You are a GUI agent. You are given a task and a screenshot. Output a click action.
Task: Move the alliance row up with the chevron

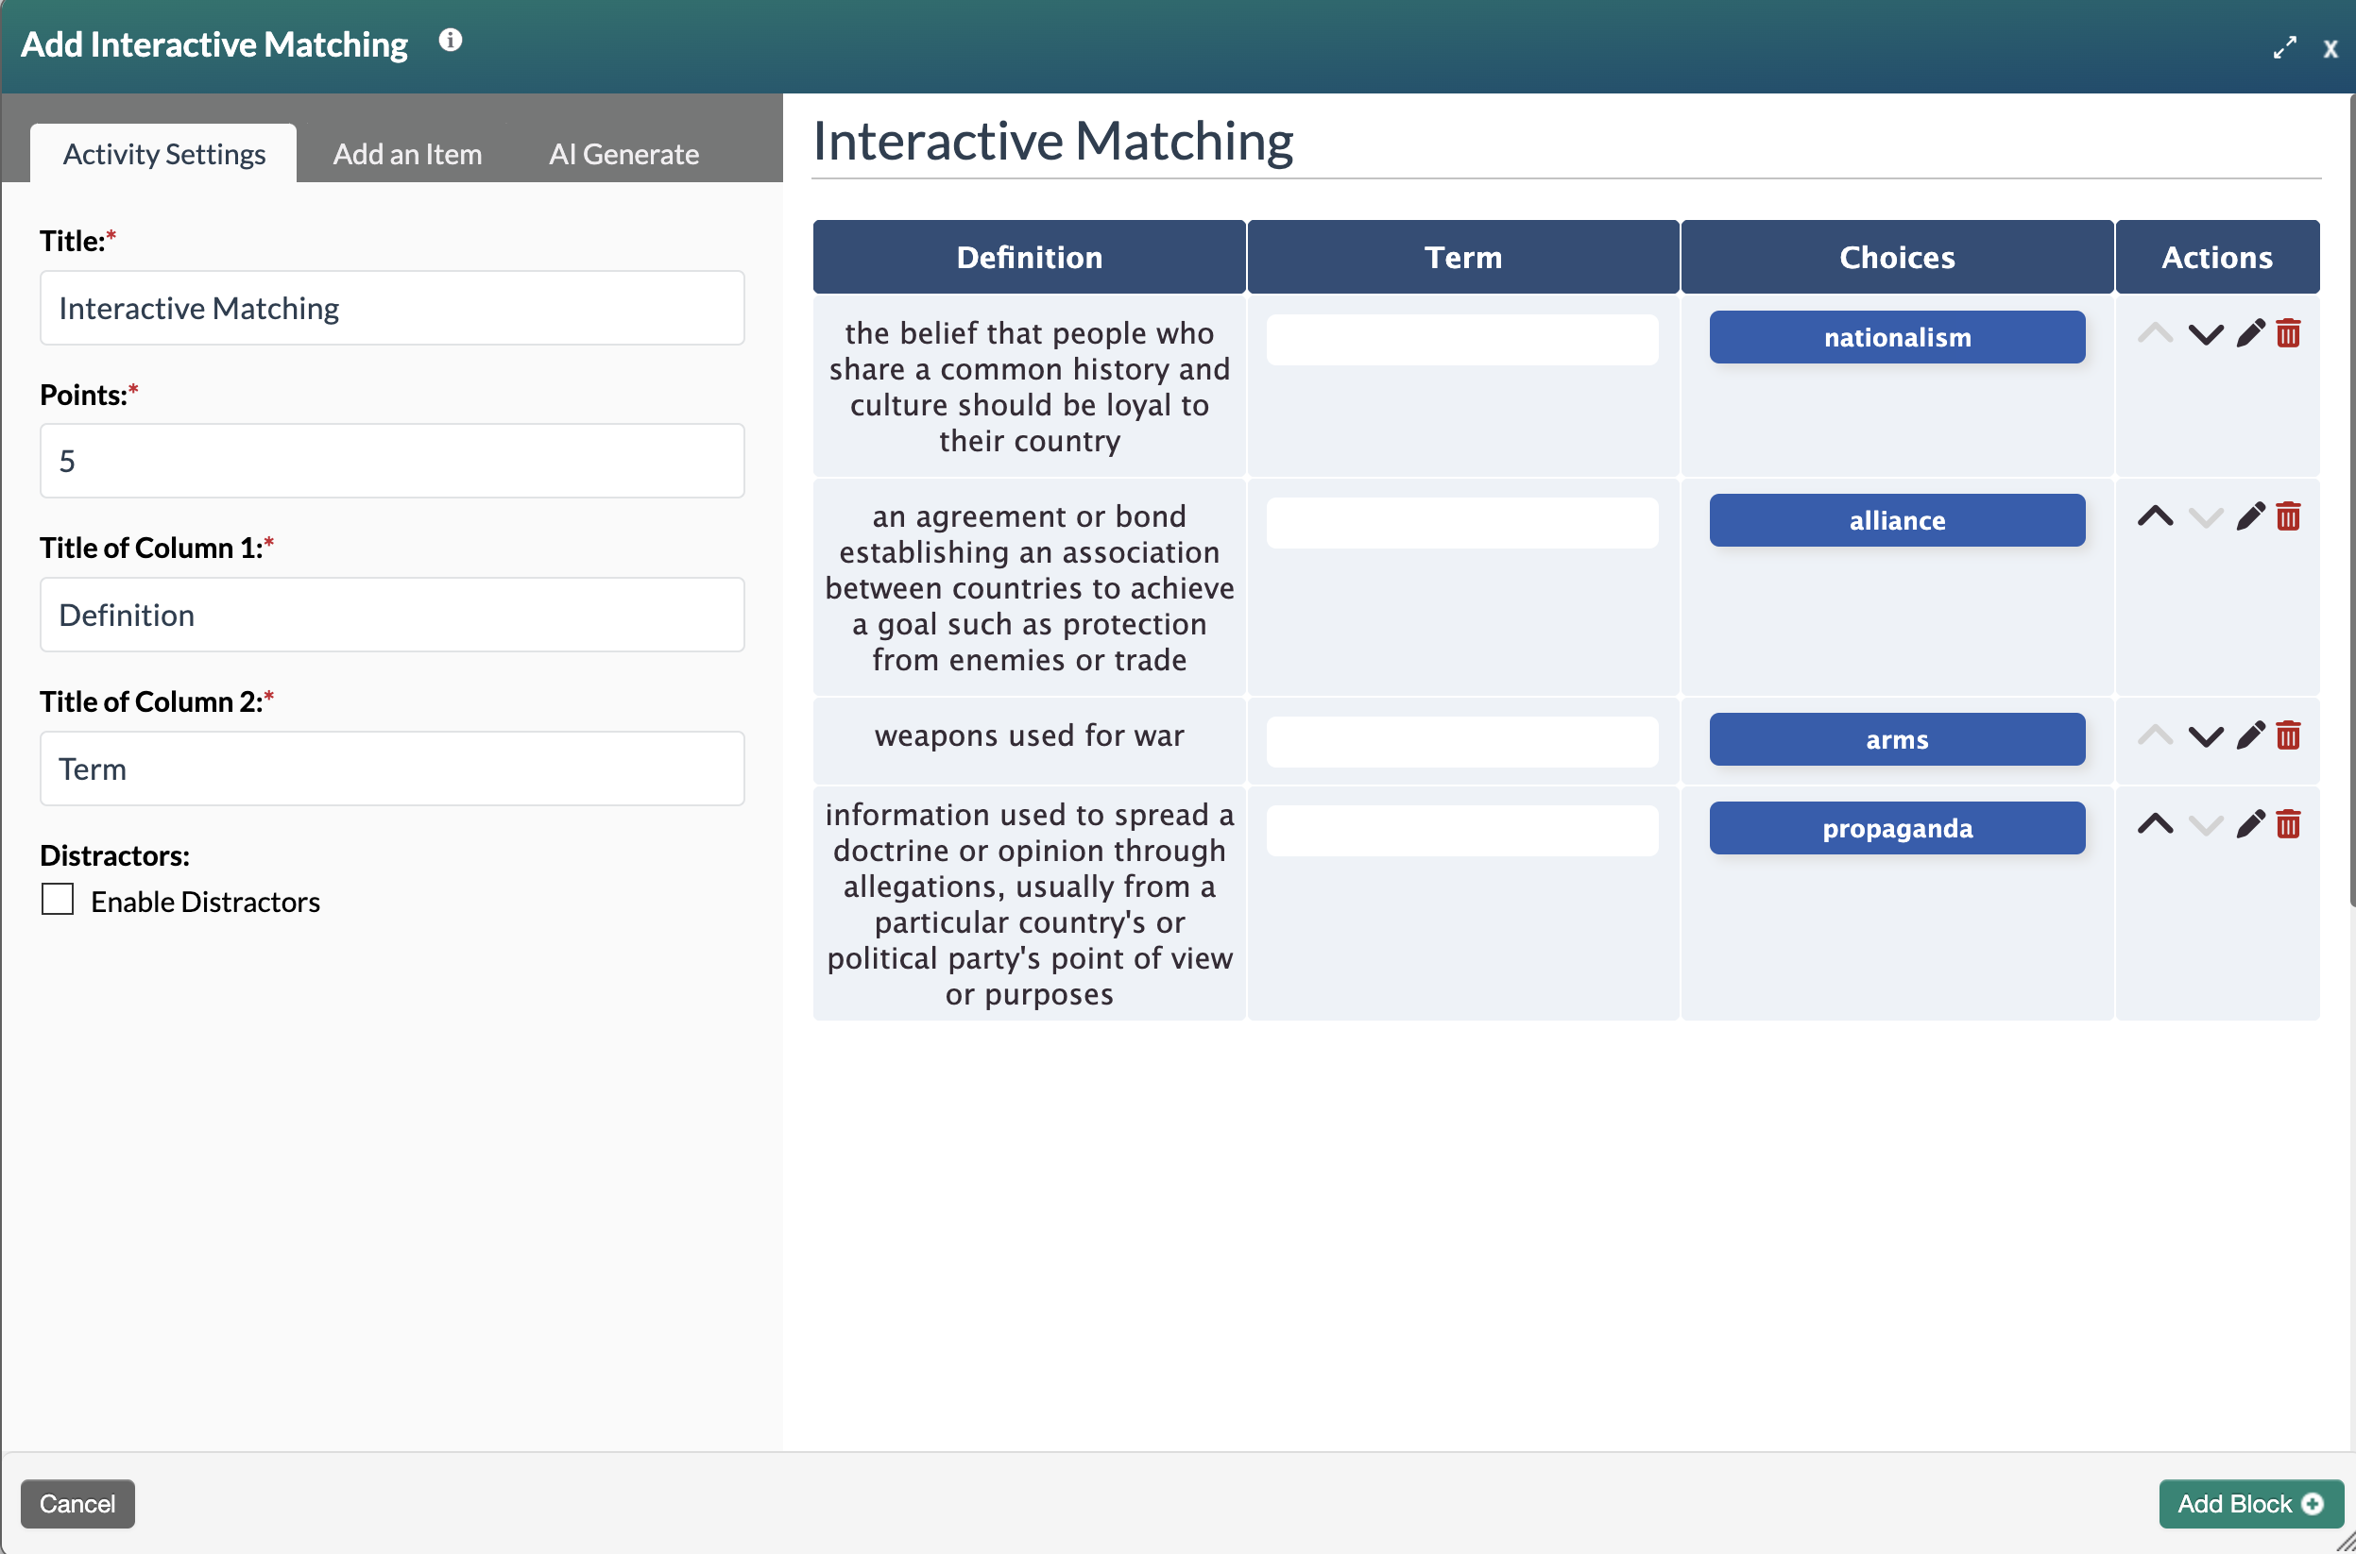click(x=2154, y=517)
